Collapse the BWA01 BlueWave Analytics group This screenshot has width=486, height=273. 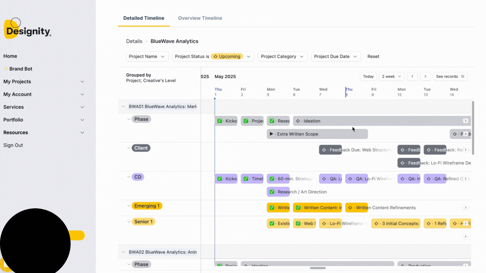click(x=123, y=106)
